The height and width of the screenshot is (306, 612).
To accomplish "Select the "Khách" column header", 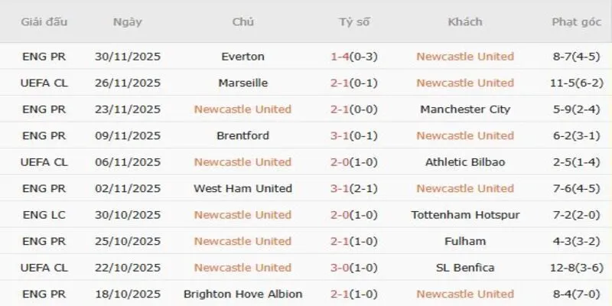I will coord(465,21).
